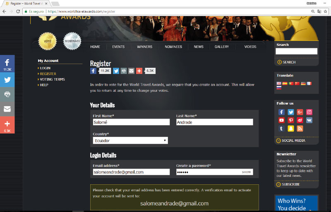Image resolution: width=331 pixels, height=212 pixels.
Task: Click the 11.2K Facebook share count bubble
Action: [x=105, y=71]
